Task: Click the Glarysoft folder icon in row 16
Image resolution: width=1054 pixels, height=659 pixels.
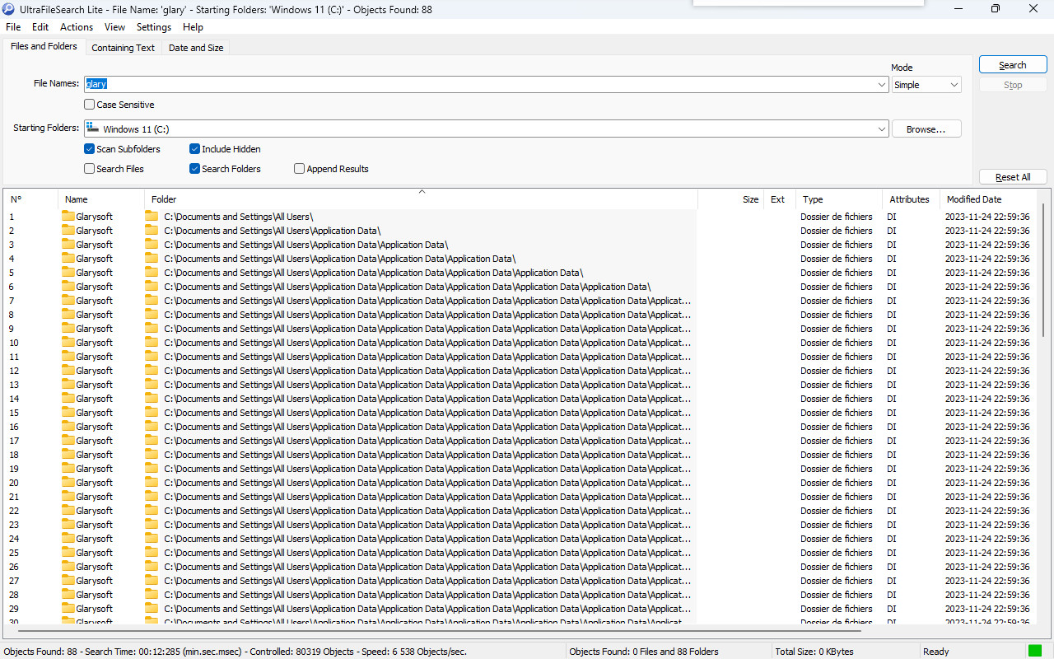Action: (x=68, y=427)
